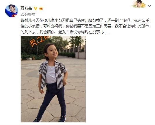Click the child's face in the photo
This screenshot has width=155, height=125.
click(52, 52)
